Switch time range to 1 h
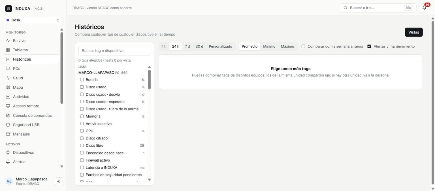Screen dimensions: 435x191 [x=164, y=46]
